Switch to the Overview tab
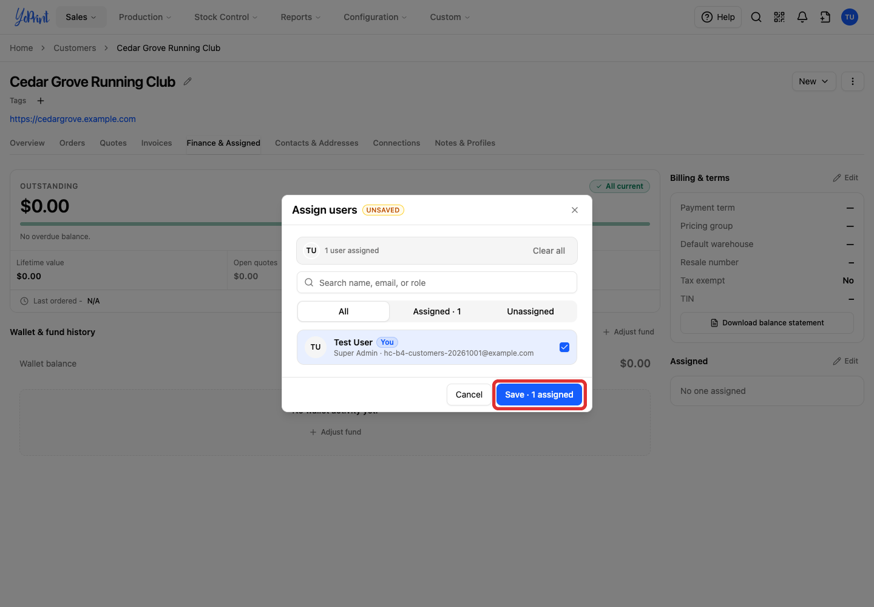 pos(27,143)
